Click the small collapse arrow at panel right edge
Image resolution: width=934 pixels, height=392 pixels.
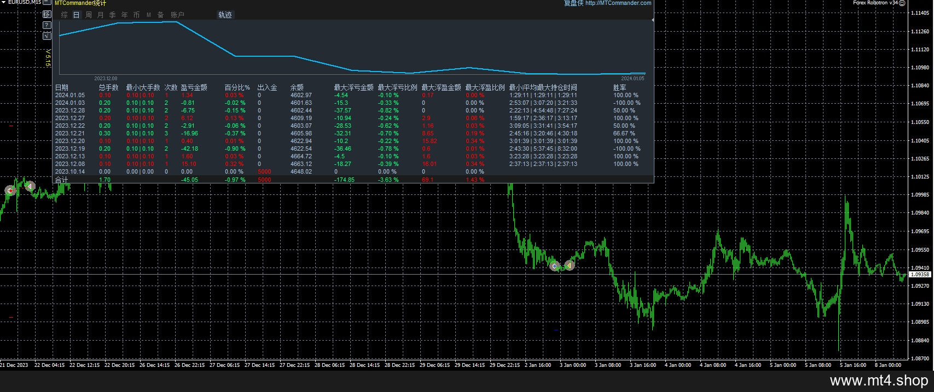click(x=653, y=20)
